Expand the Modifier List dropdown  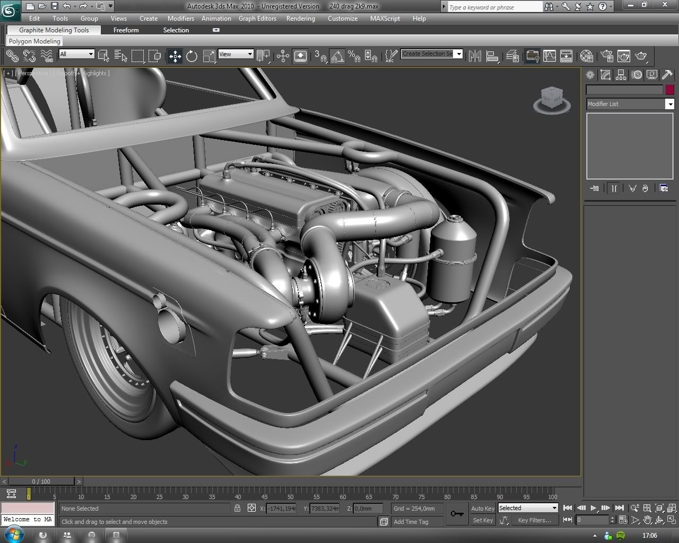click(669, 104)
